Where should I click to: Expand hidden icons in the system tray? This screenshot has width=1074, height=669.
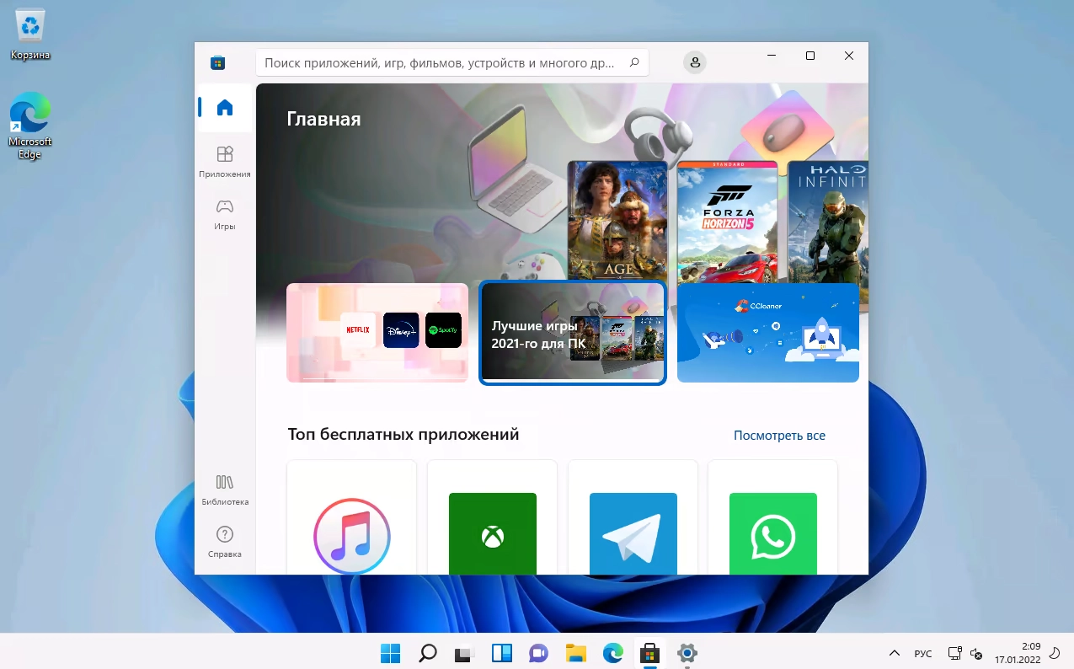[894, 653]
